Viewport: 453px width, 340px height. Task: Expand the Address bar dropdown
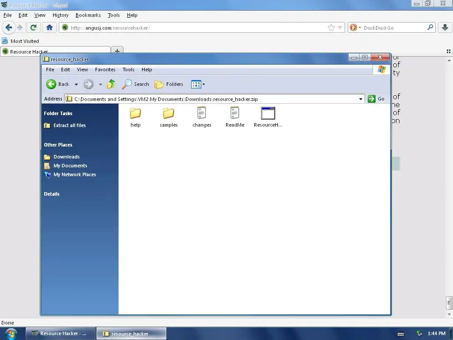[361, 99]
